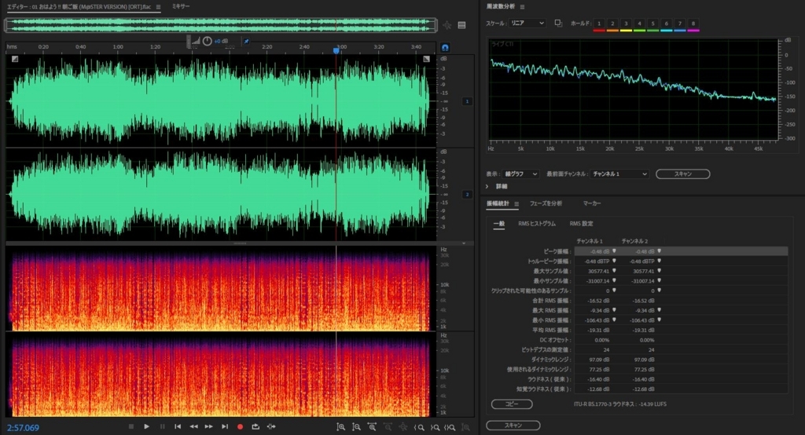
Task: Switch to フェーズを分析 tab
Action: click(546, 203)
